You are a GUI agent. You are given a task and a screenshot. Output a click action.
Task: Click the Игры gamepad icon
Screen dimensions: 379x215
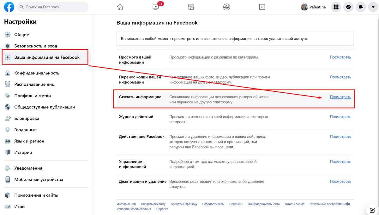point(8,207)
